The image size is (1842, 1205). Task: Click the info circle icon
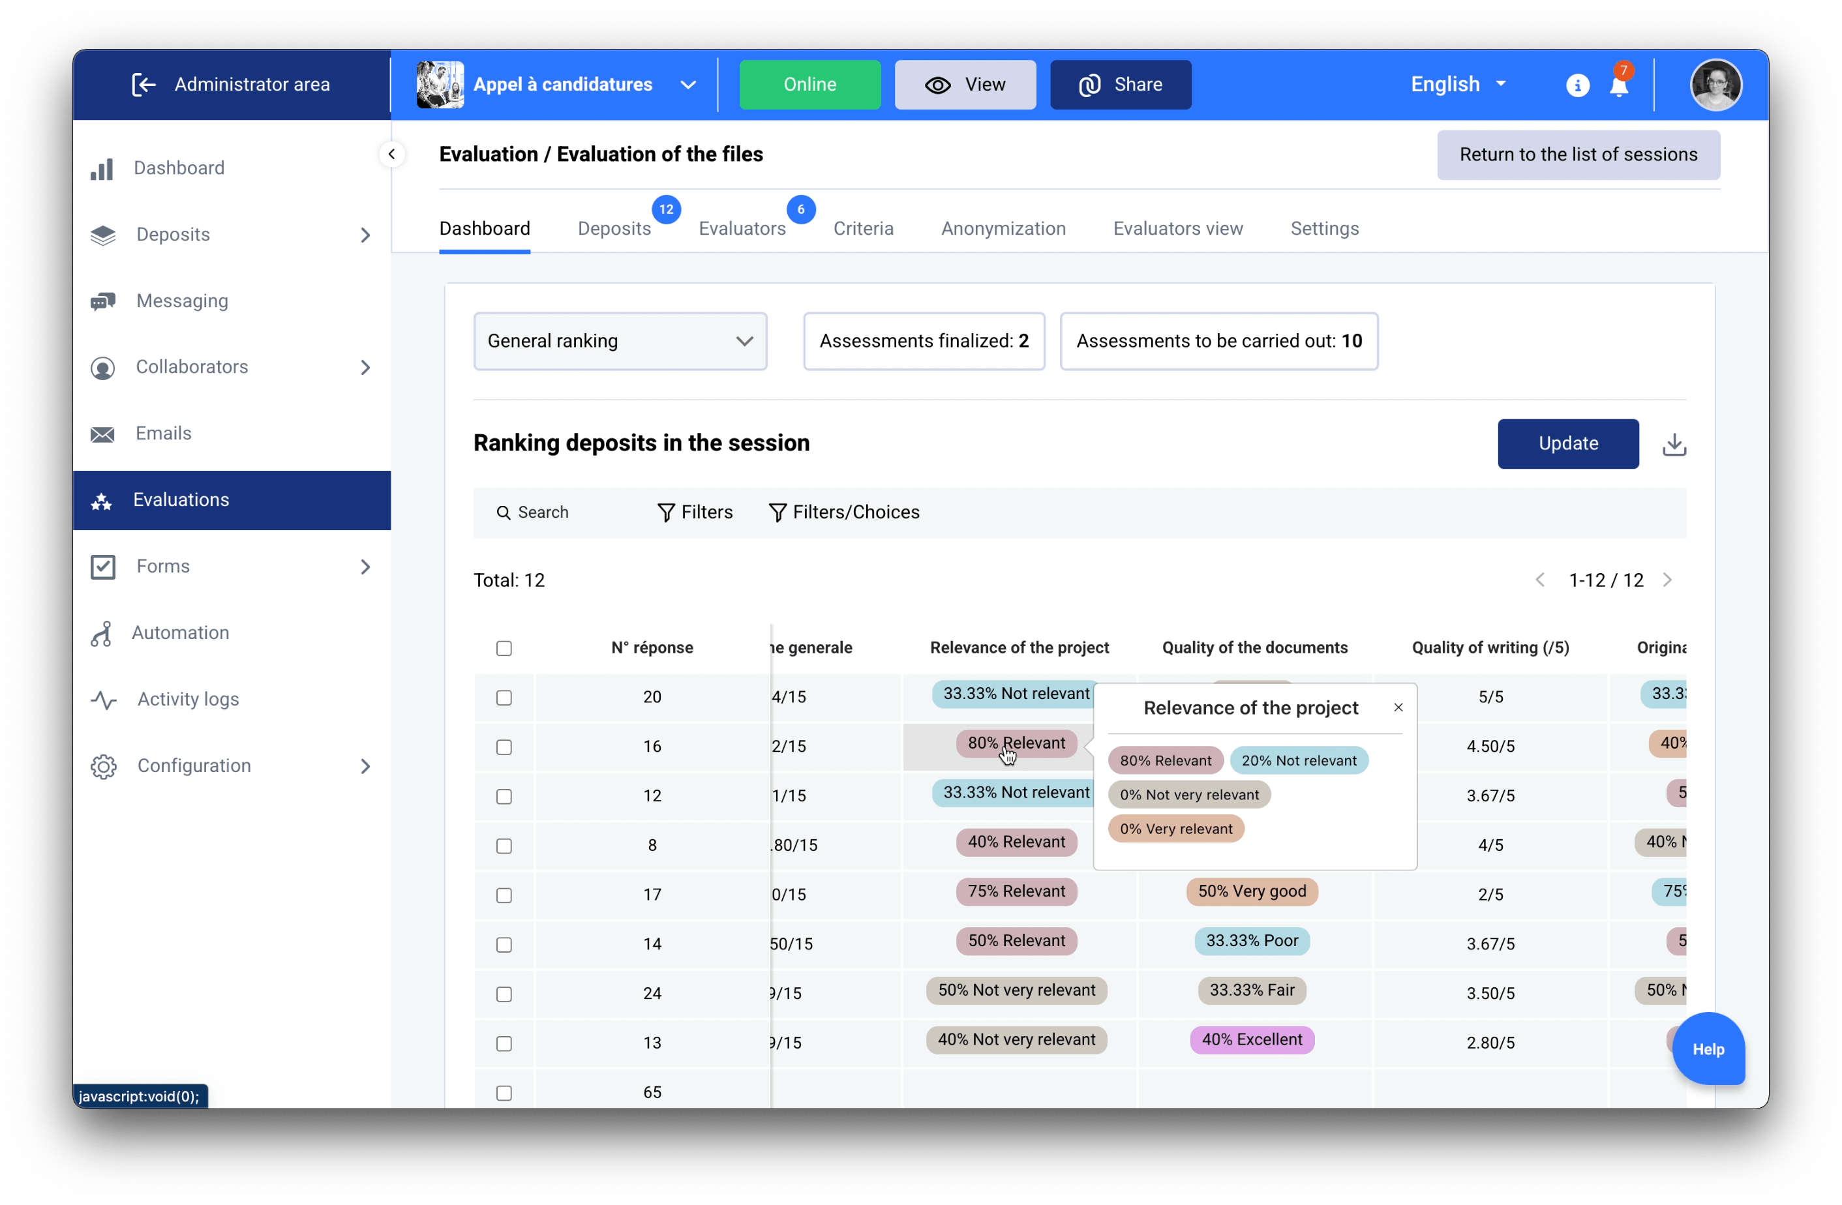click(x=1577, y=85)
